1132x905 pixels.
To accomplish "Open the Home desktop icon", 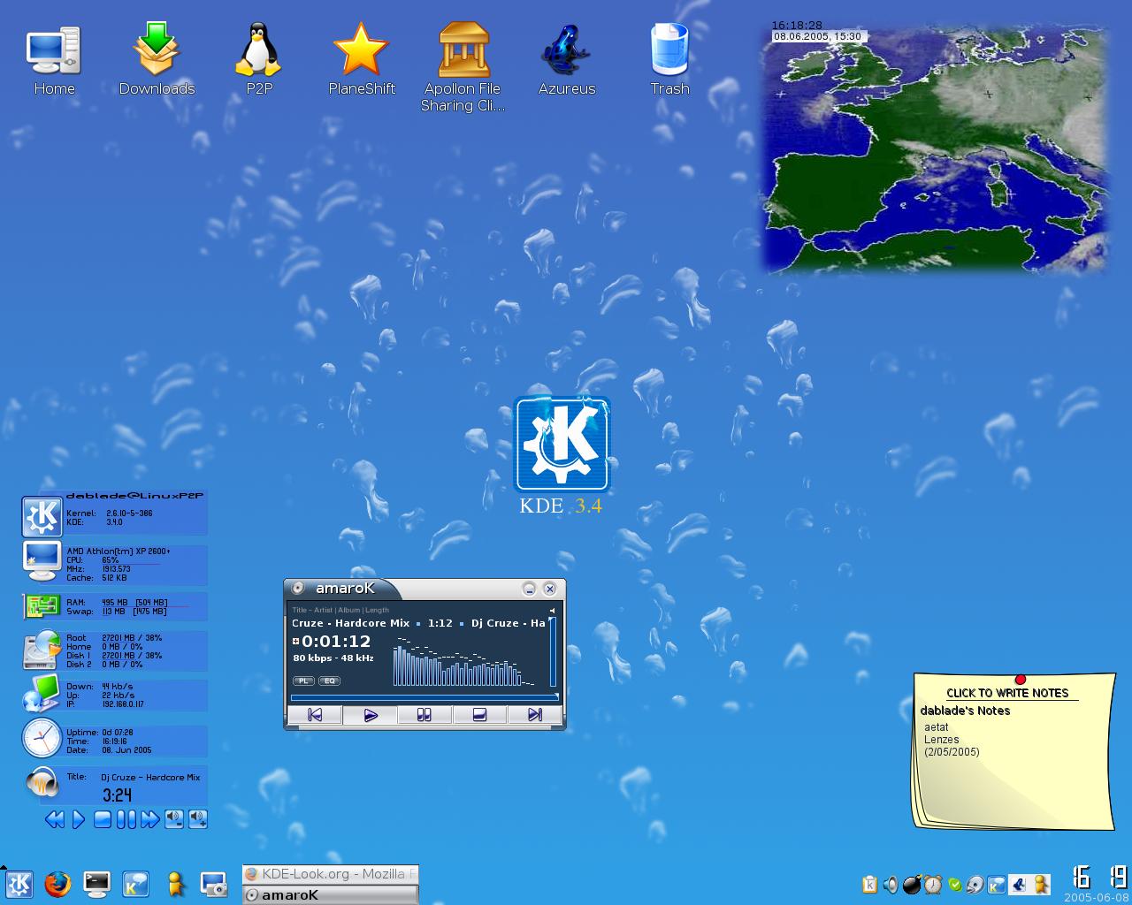I will click(x=54, y=61).
